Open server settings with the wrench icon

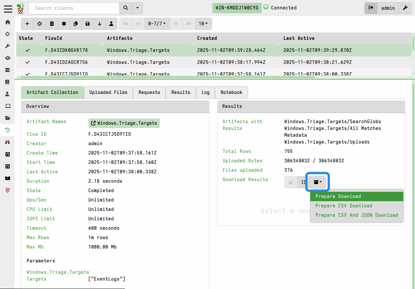[406, 8]
